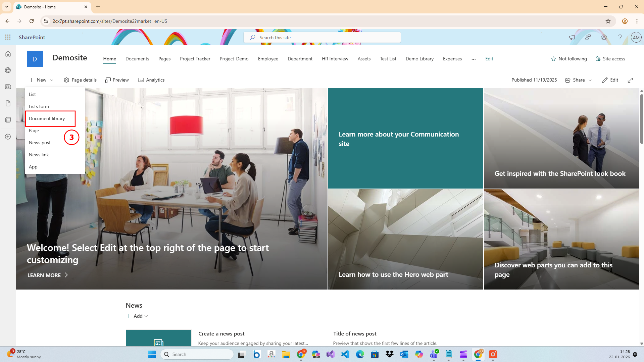
Task: Open Visual Studio Code from the taskbar
Action: point(345,354)
